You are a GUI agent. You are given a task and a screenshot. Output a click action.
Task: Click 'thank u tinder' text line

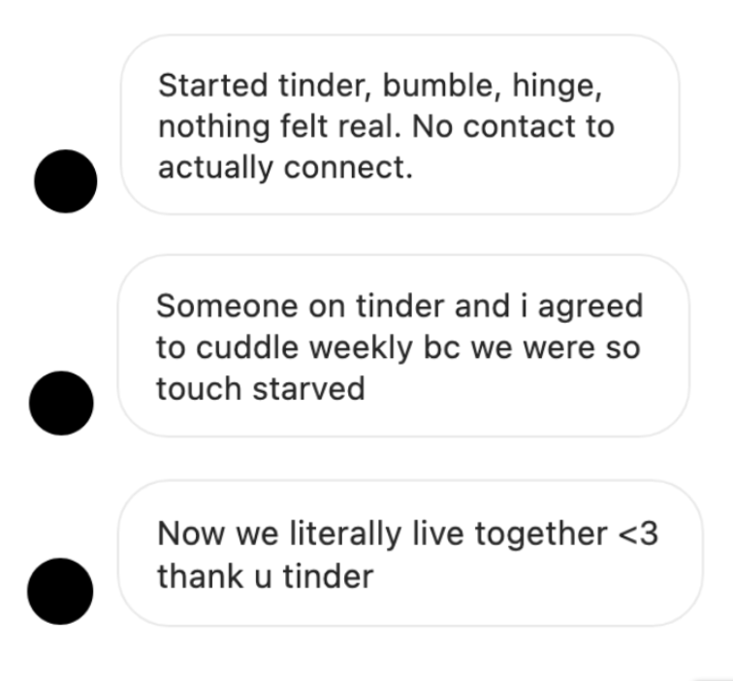point(266,576)
